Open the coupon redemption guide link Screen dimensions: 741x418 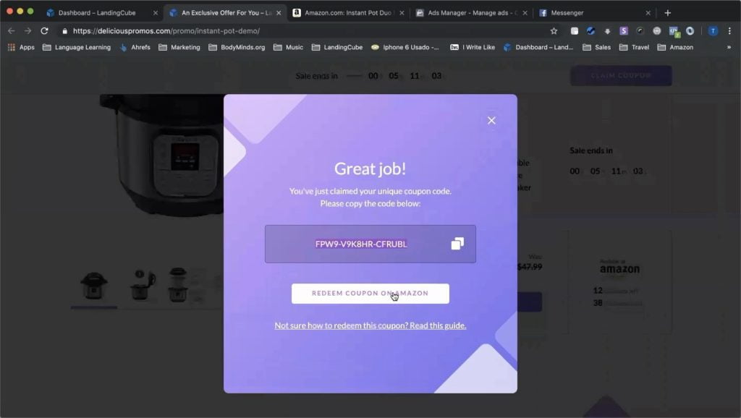pyautogui.click(x=370, y=325)
